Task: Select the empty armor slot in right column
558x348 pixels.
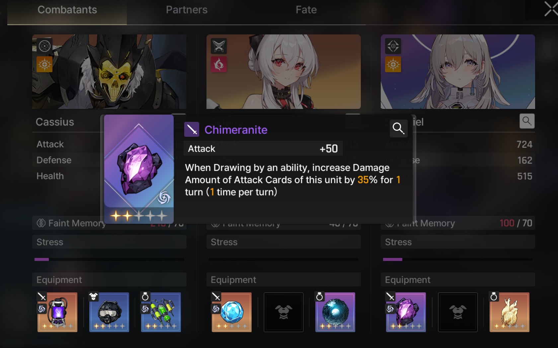Action: point(458,312)
